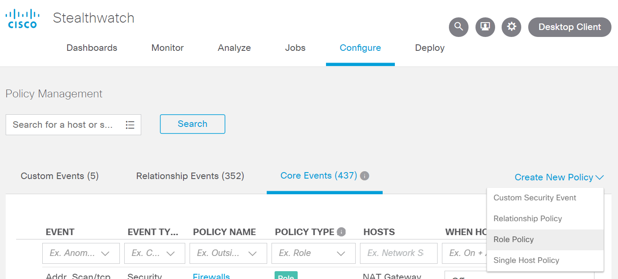The height and width of the screenshot is (279, 618).
Task: Open the global settings gear icon
Action: (x=511, y=27)
